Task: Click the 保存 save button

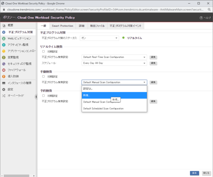Action: [x=194, y=173]
